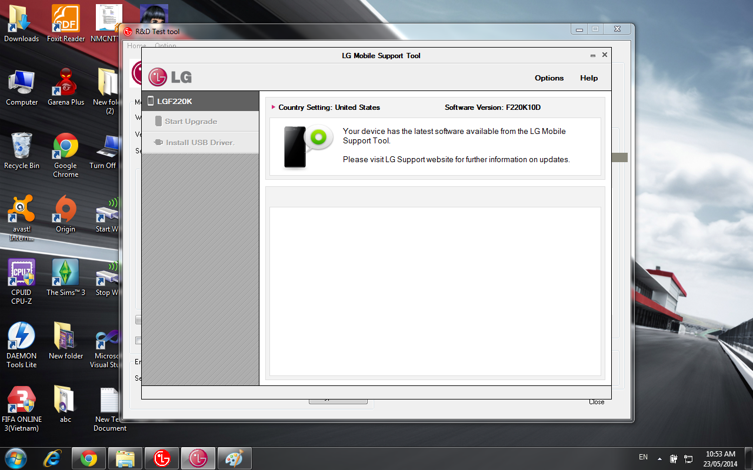753x470 pixels.
Task: Click the empty white log panel
Action: click(435, 291)
